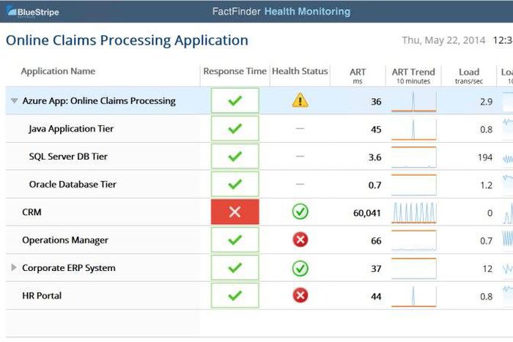Sort by the Health Status column header
The height and width of the screenshot is (342, 513).
point(300,71)
